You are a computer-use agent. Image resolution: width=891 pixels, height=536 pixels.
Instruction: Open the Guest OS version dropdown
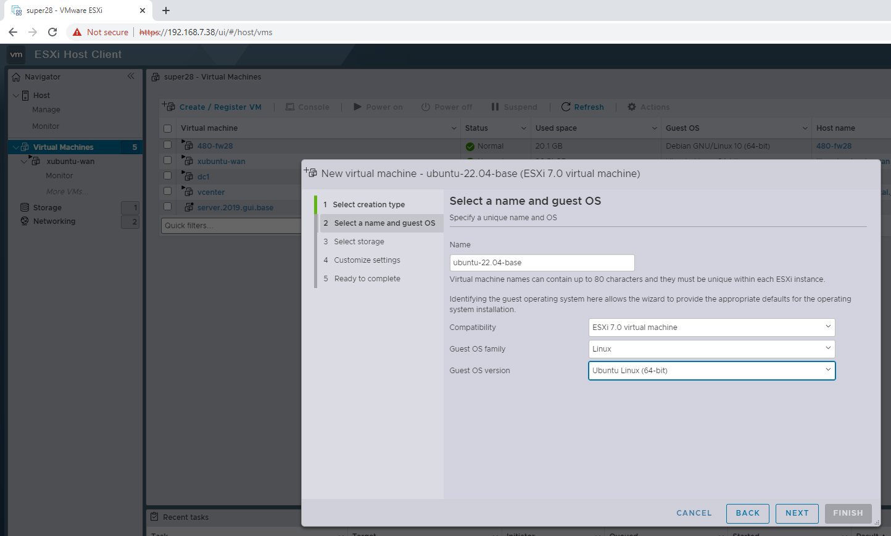(711, 370)
